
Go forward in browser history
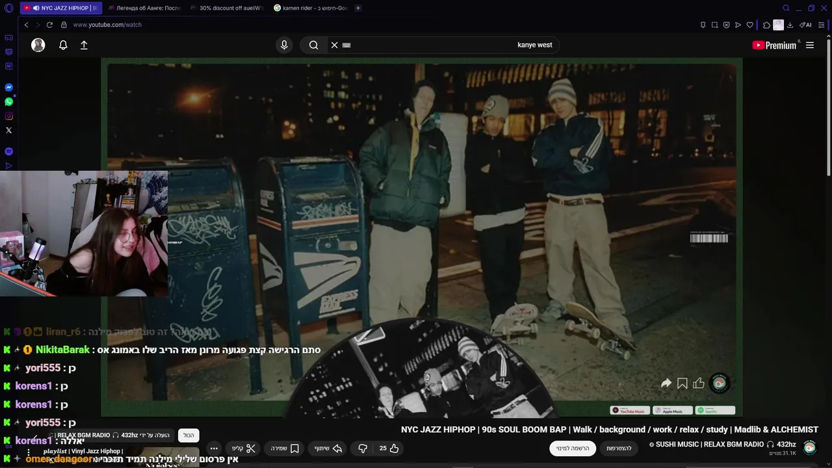click(37, 25)
